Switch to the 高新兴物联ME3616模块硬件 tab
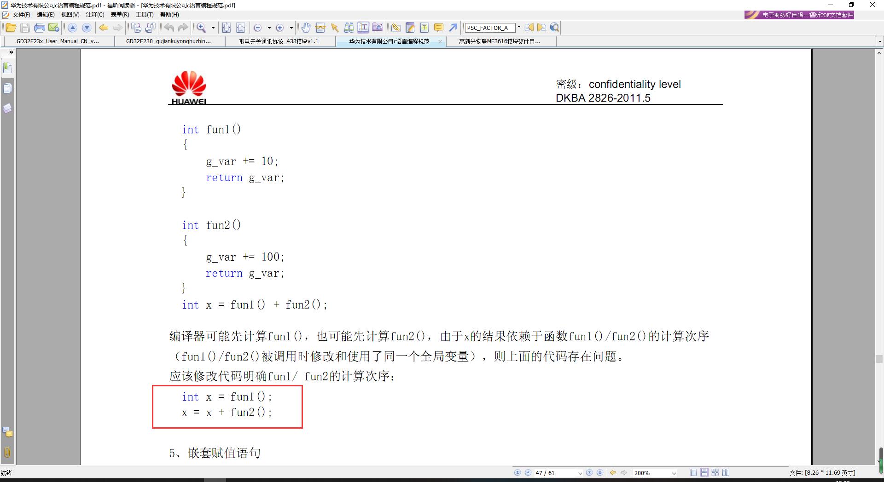Screen dimensions: 884x482 500,41
